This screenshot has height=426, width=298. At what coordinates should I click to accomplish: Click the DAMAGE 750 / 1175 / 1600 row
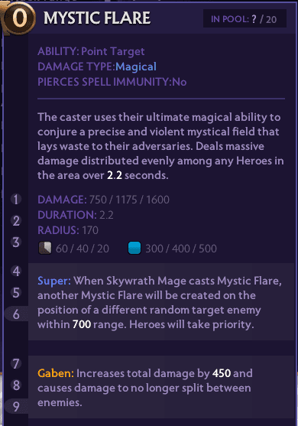pos(103,200)
